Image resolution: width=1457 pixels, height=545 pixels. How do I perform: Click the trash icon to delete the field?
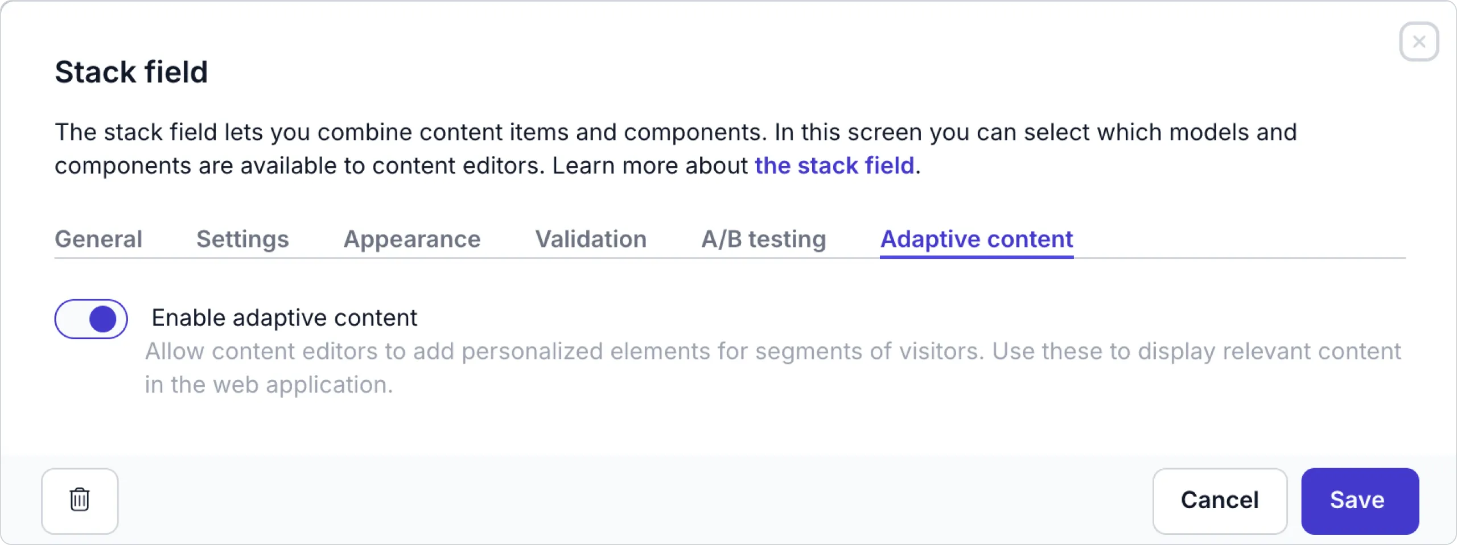(80, 501)
